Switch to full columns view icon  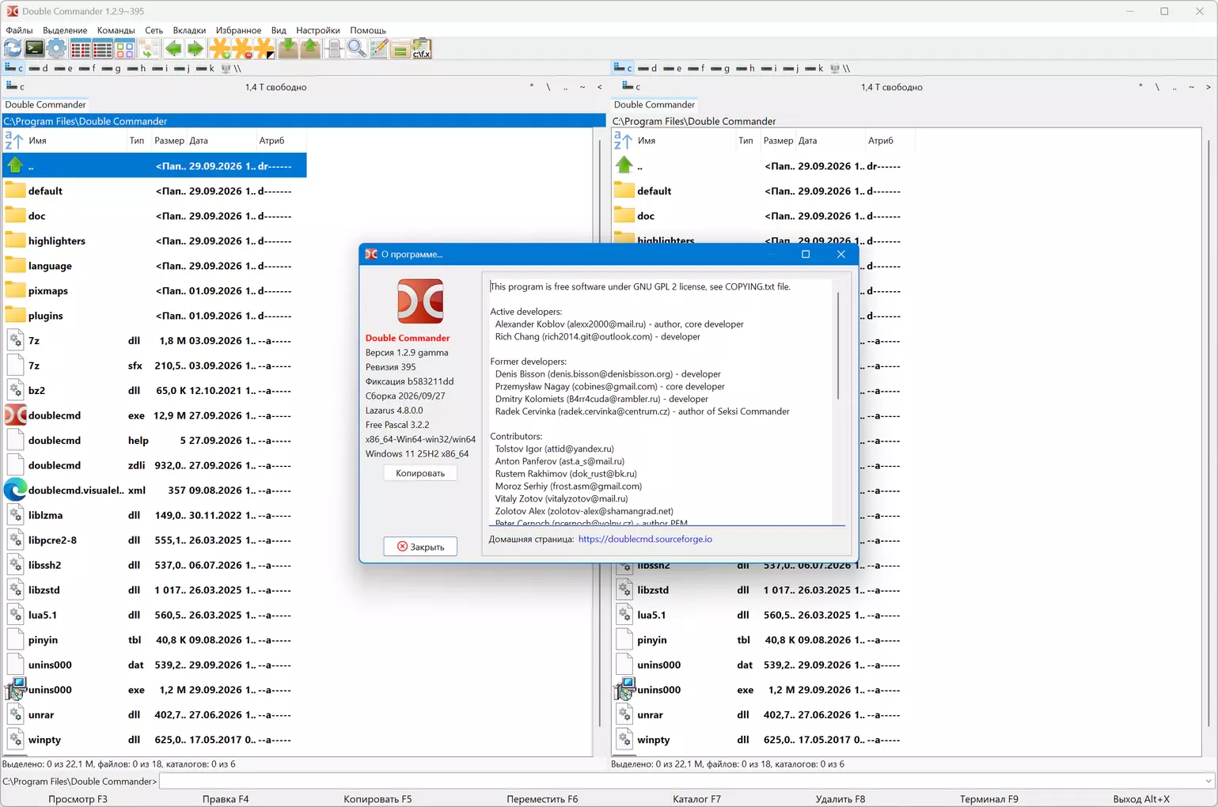click(x=103, y=49)
